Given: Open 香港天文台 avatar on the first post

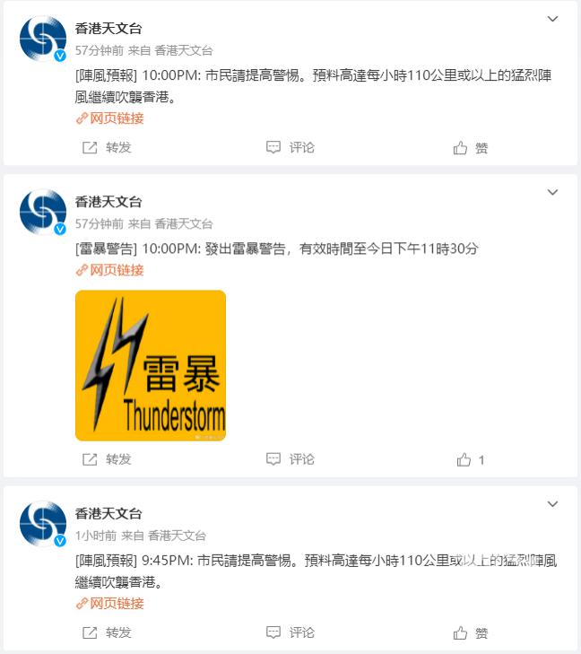Looking at the screenshot, I should coord(43,39).
